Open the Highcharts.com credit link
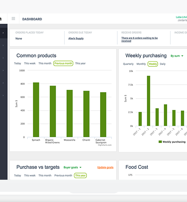 (x=105, y=145)
